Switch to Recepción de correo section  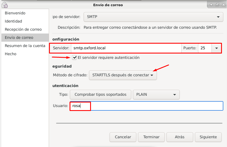pyautogui.click(x=23, y=29)
